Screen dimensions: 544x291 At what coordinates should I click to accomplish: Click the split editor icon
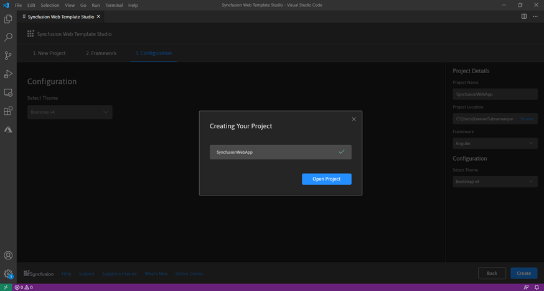[x=524, y=17]
